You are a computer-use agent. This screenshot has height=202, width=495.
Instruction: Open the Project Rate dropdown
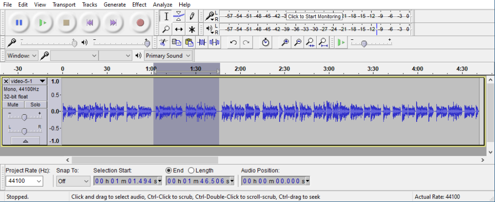[38, 181]
